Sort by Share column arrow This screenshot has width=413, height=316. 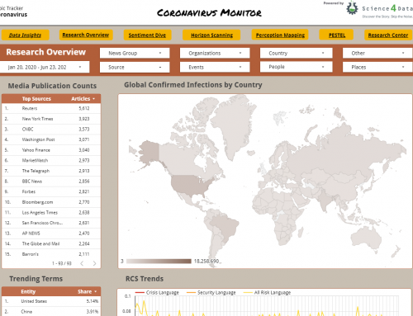96,291
